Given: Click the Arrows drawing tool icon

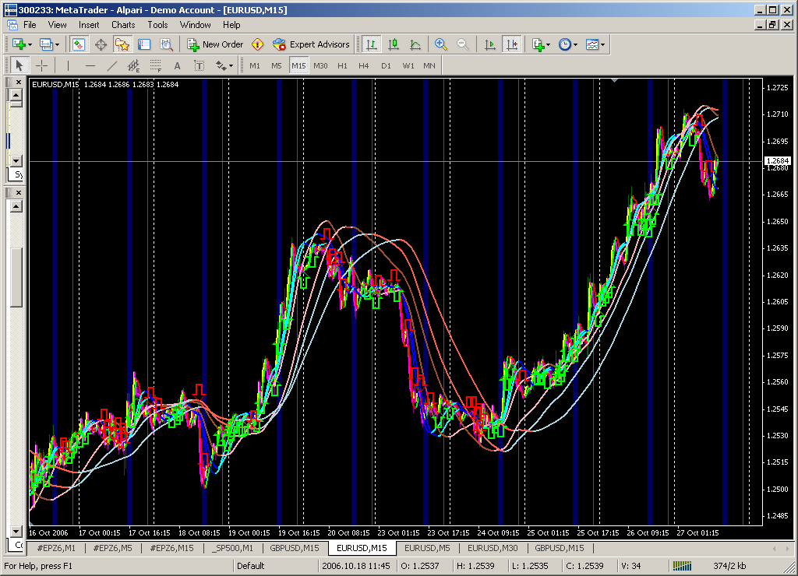Looking at the screenshot, I should point(221,65).
